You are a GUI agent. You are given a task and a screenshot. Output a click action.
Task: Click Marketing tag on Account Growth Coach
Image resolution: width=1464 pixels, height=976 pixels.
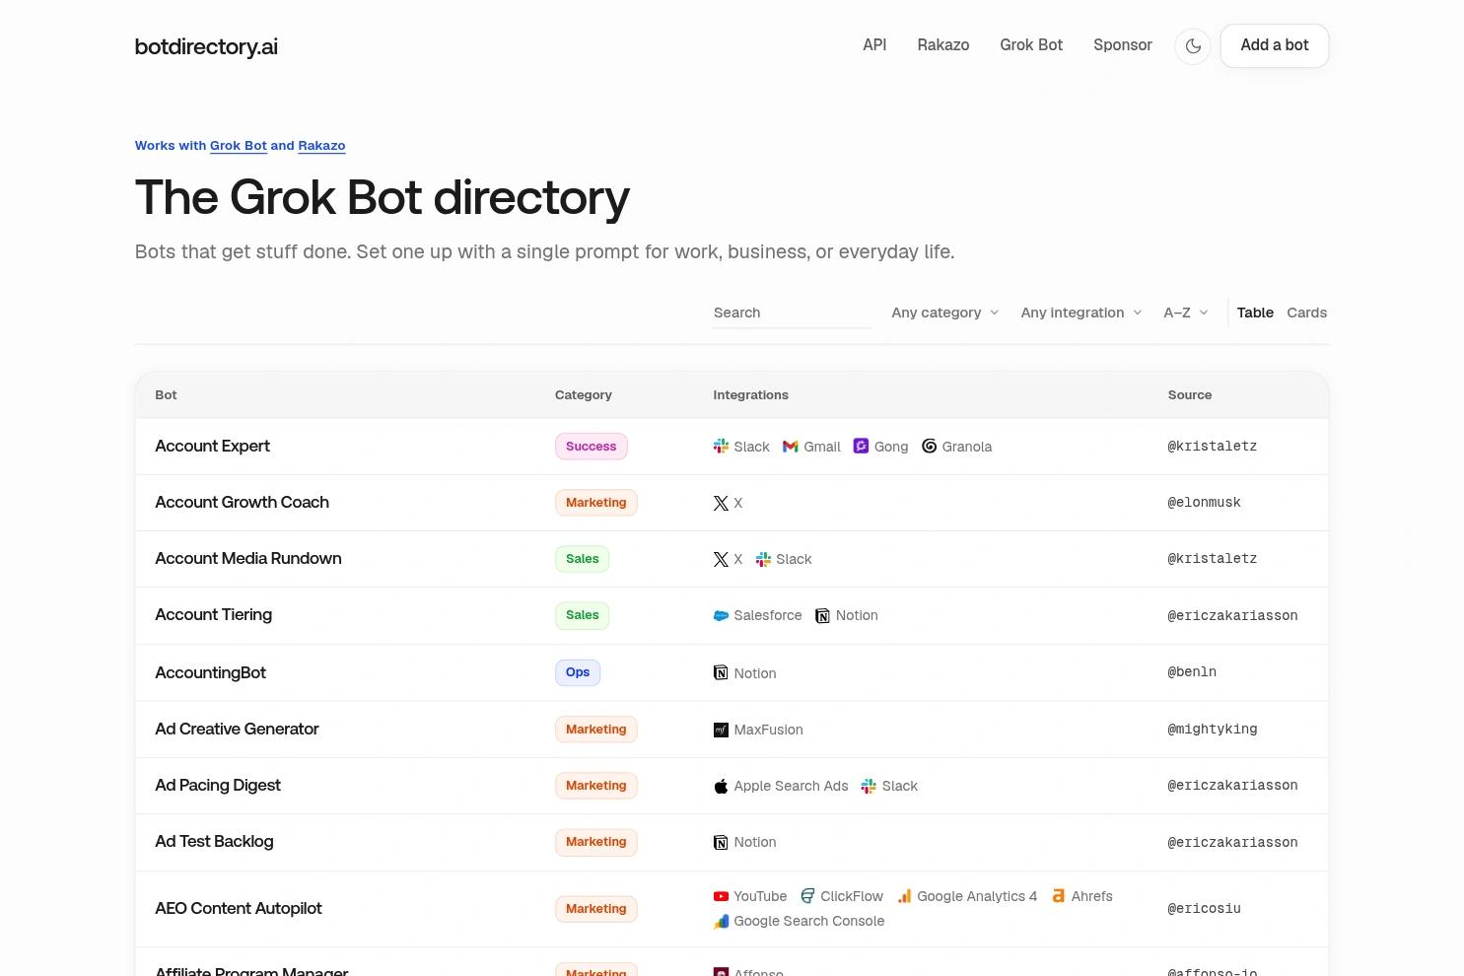click(595, 503)
